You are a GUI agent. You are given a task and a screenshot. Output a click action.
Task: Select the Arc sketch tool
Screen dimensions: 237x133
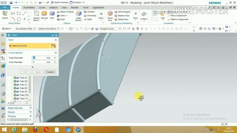point(13,19)
